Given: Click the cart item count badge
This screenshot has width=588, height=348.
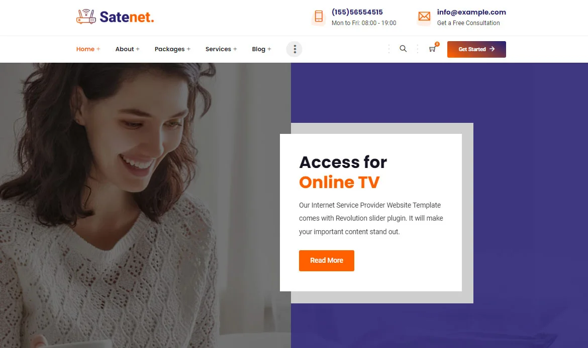Looking at the screenshot, I should [437, 44].
